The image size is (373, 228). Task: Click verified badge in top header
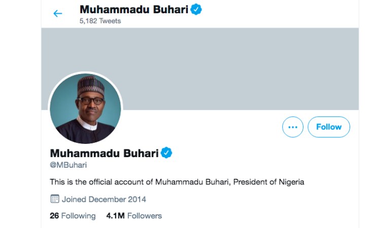point(196,10)
